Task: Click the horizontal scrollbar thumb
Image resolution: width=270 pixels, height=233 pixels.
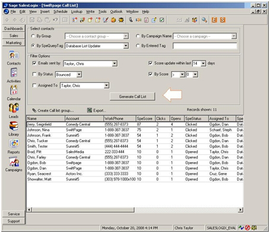Action: 83,210
